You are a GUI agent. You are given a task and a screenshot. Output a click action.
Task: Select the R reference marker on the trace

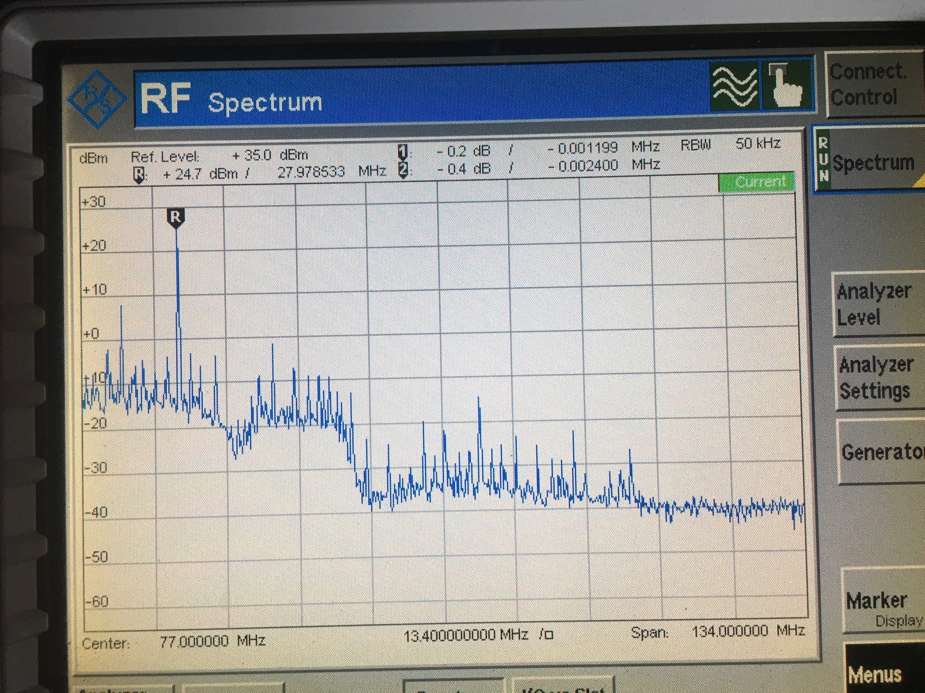(176, 218)
